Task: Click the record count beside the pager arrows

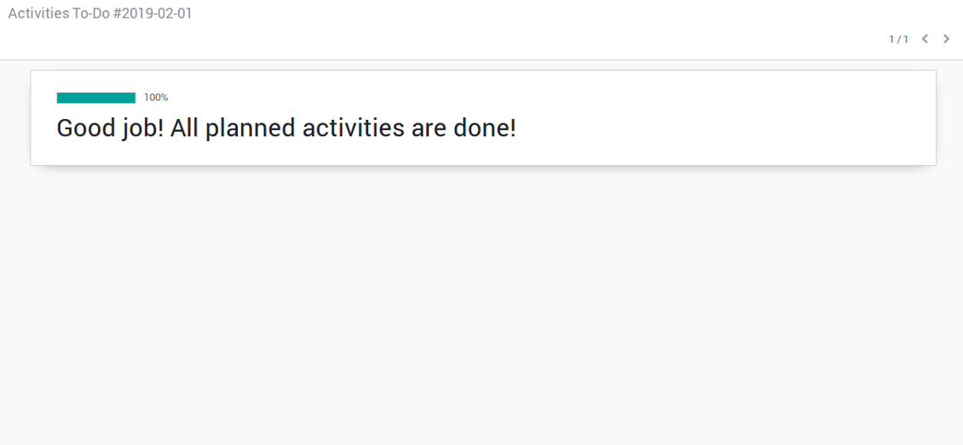Action: point(898,39)
